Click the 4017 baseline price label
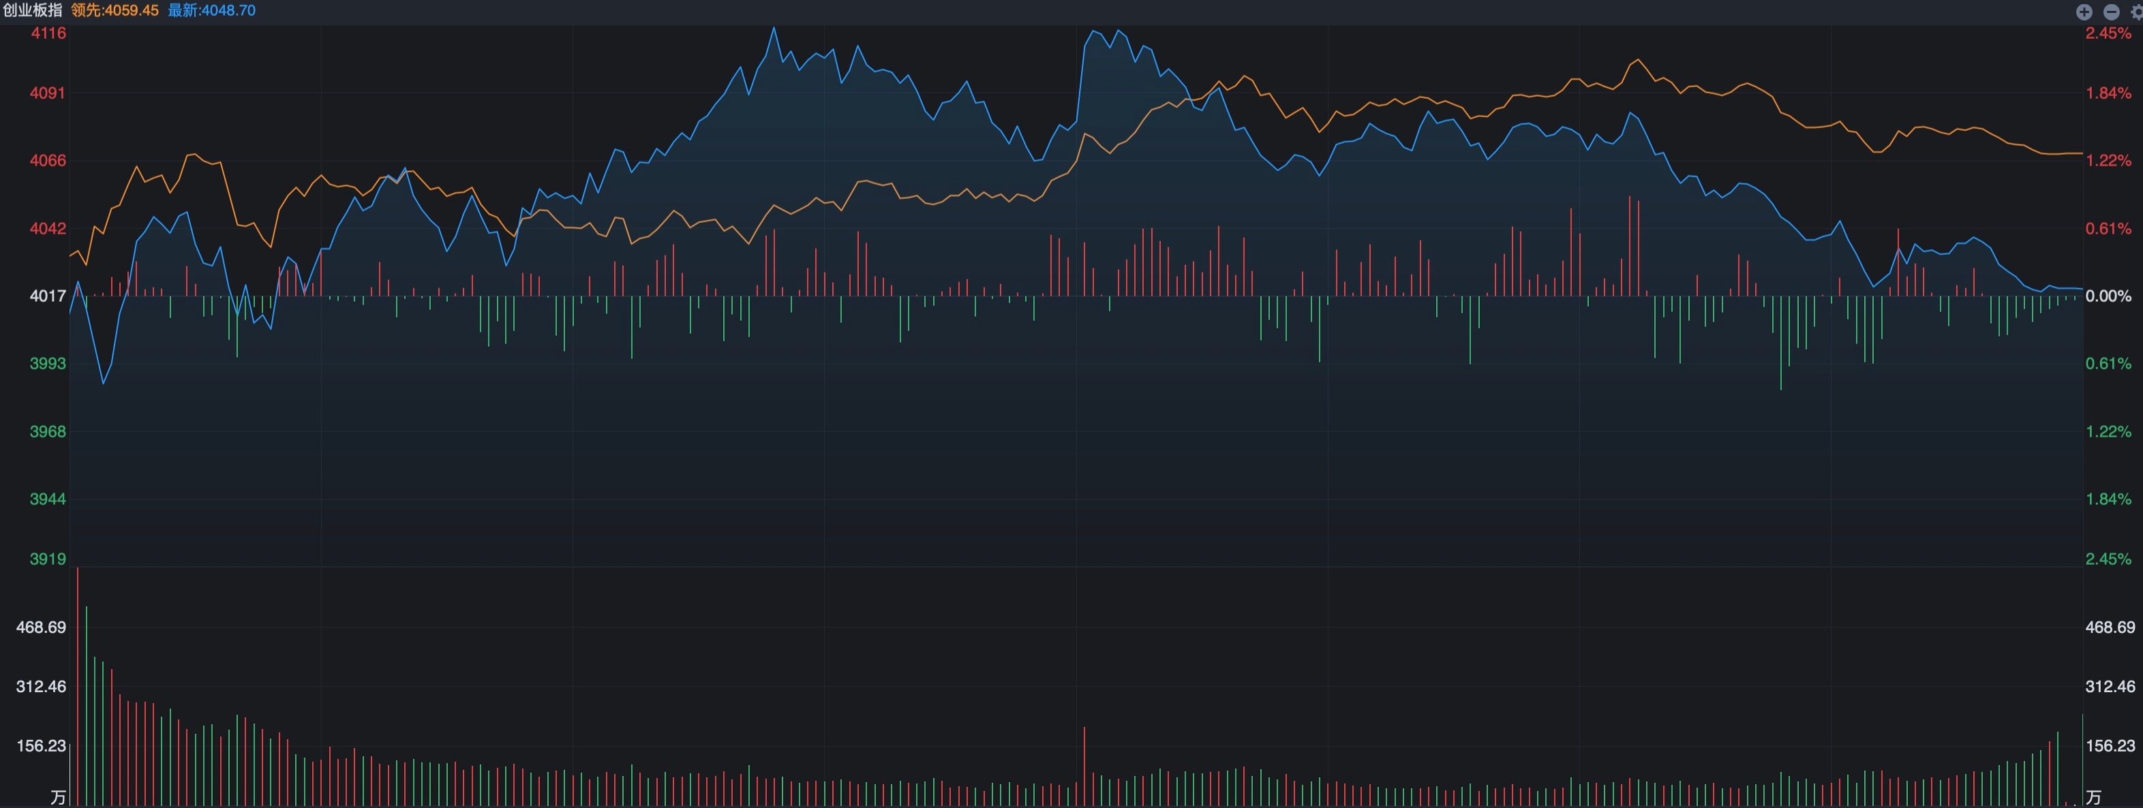 pos(48,296)
